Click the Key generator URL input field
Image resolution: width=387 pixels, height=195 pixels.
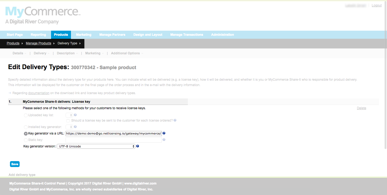[114, 133]
